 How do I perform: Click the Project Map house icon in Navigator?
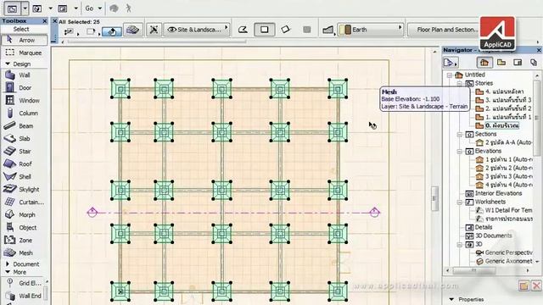coord(484,63)
